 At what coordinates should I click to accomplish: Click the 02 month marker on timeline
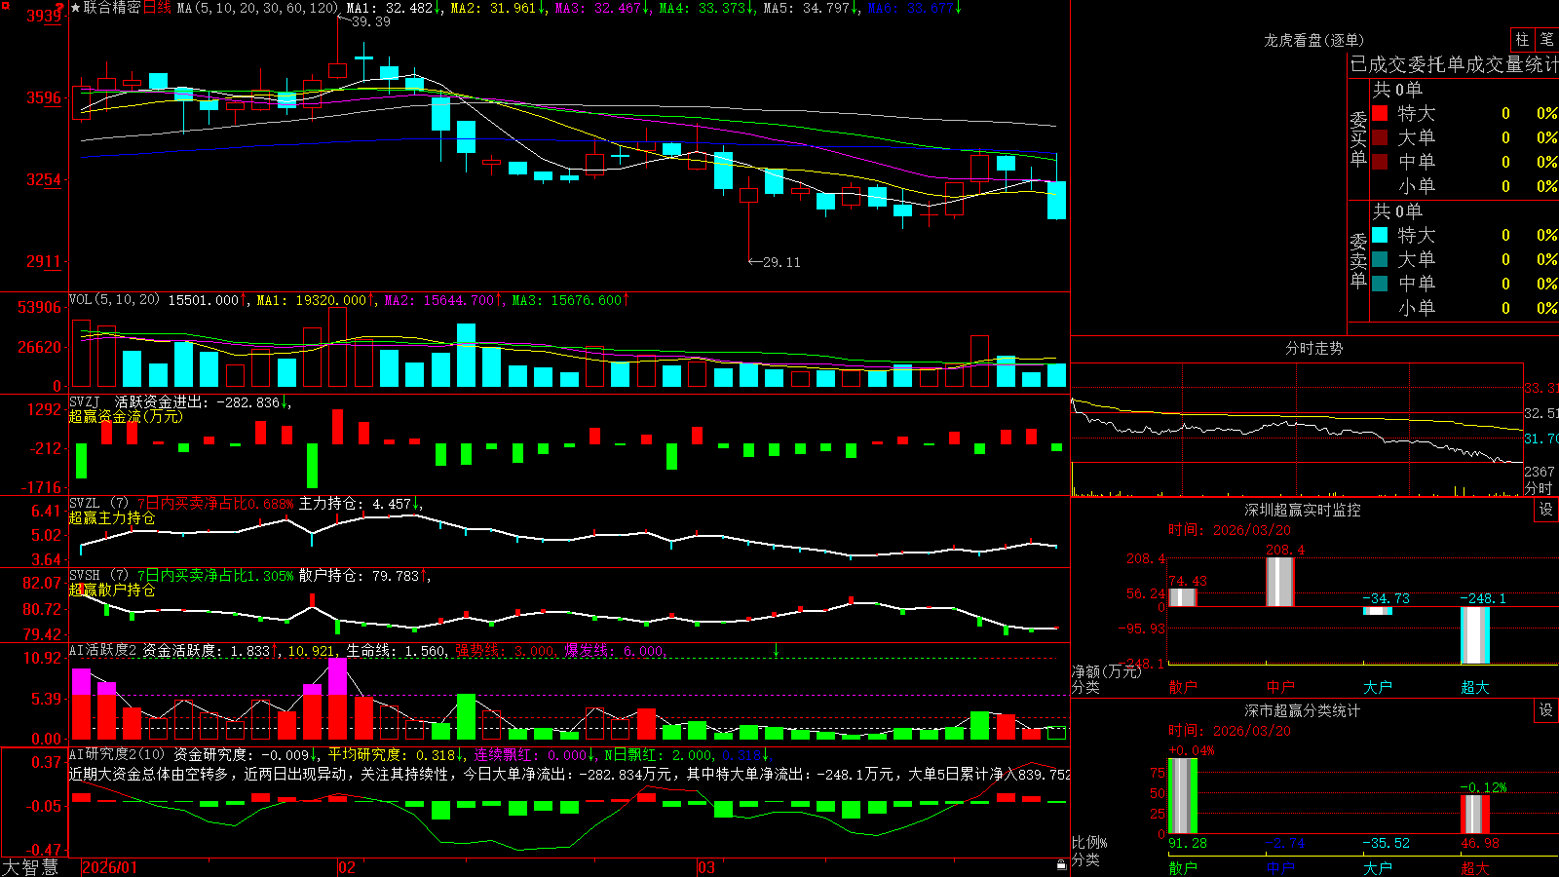tap(347, 867)
